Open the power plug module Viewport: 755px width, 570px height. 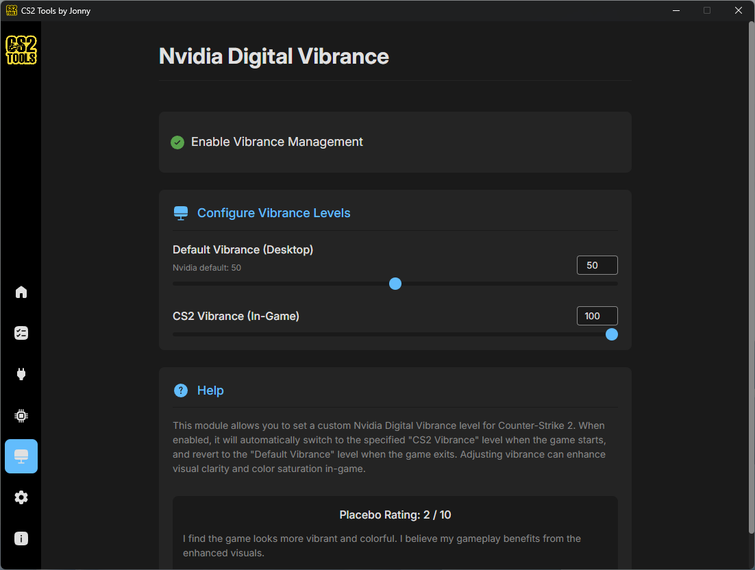tap(21, 374)
